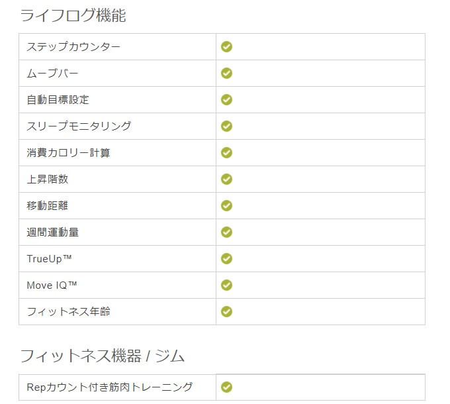Click the checkmark for Repカウント付き筋肉トレーニング
Image resolution: width=450 pixels, height=404 pixels.
pos(226,387)
